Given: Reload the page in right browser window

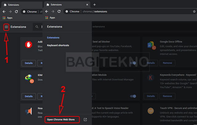Looking at the screenshot, I should coord(59,12).
